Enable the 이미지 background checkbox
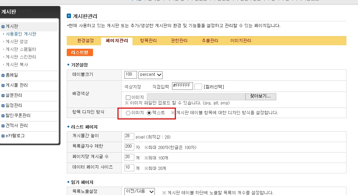The width and height of the screenshot is (358, 195). pyautogui.click(x=128, y=97)
